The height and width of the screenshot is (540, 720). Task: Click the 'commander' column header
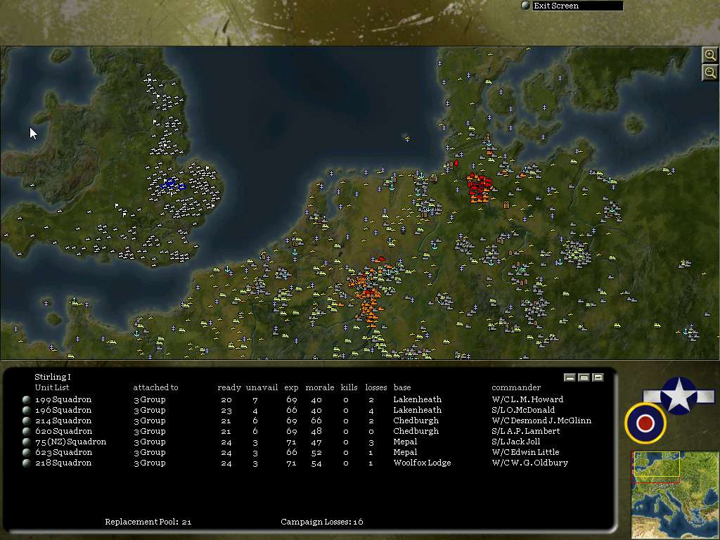(516, 387)
